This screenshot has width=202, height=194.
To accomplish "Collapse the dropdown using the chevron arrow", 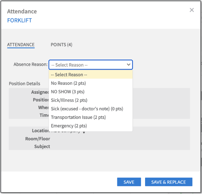I will point(128,65).
